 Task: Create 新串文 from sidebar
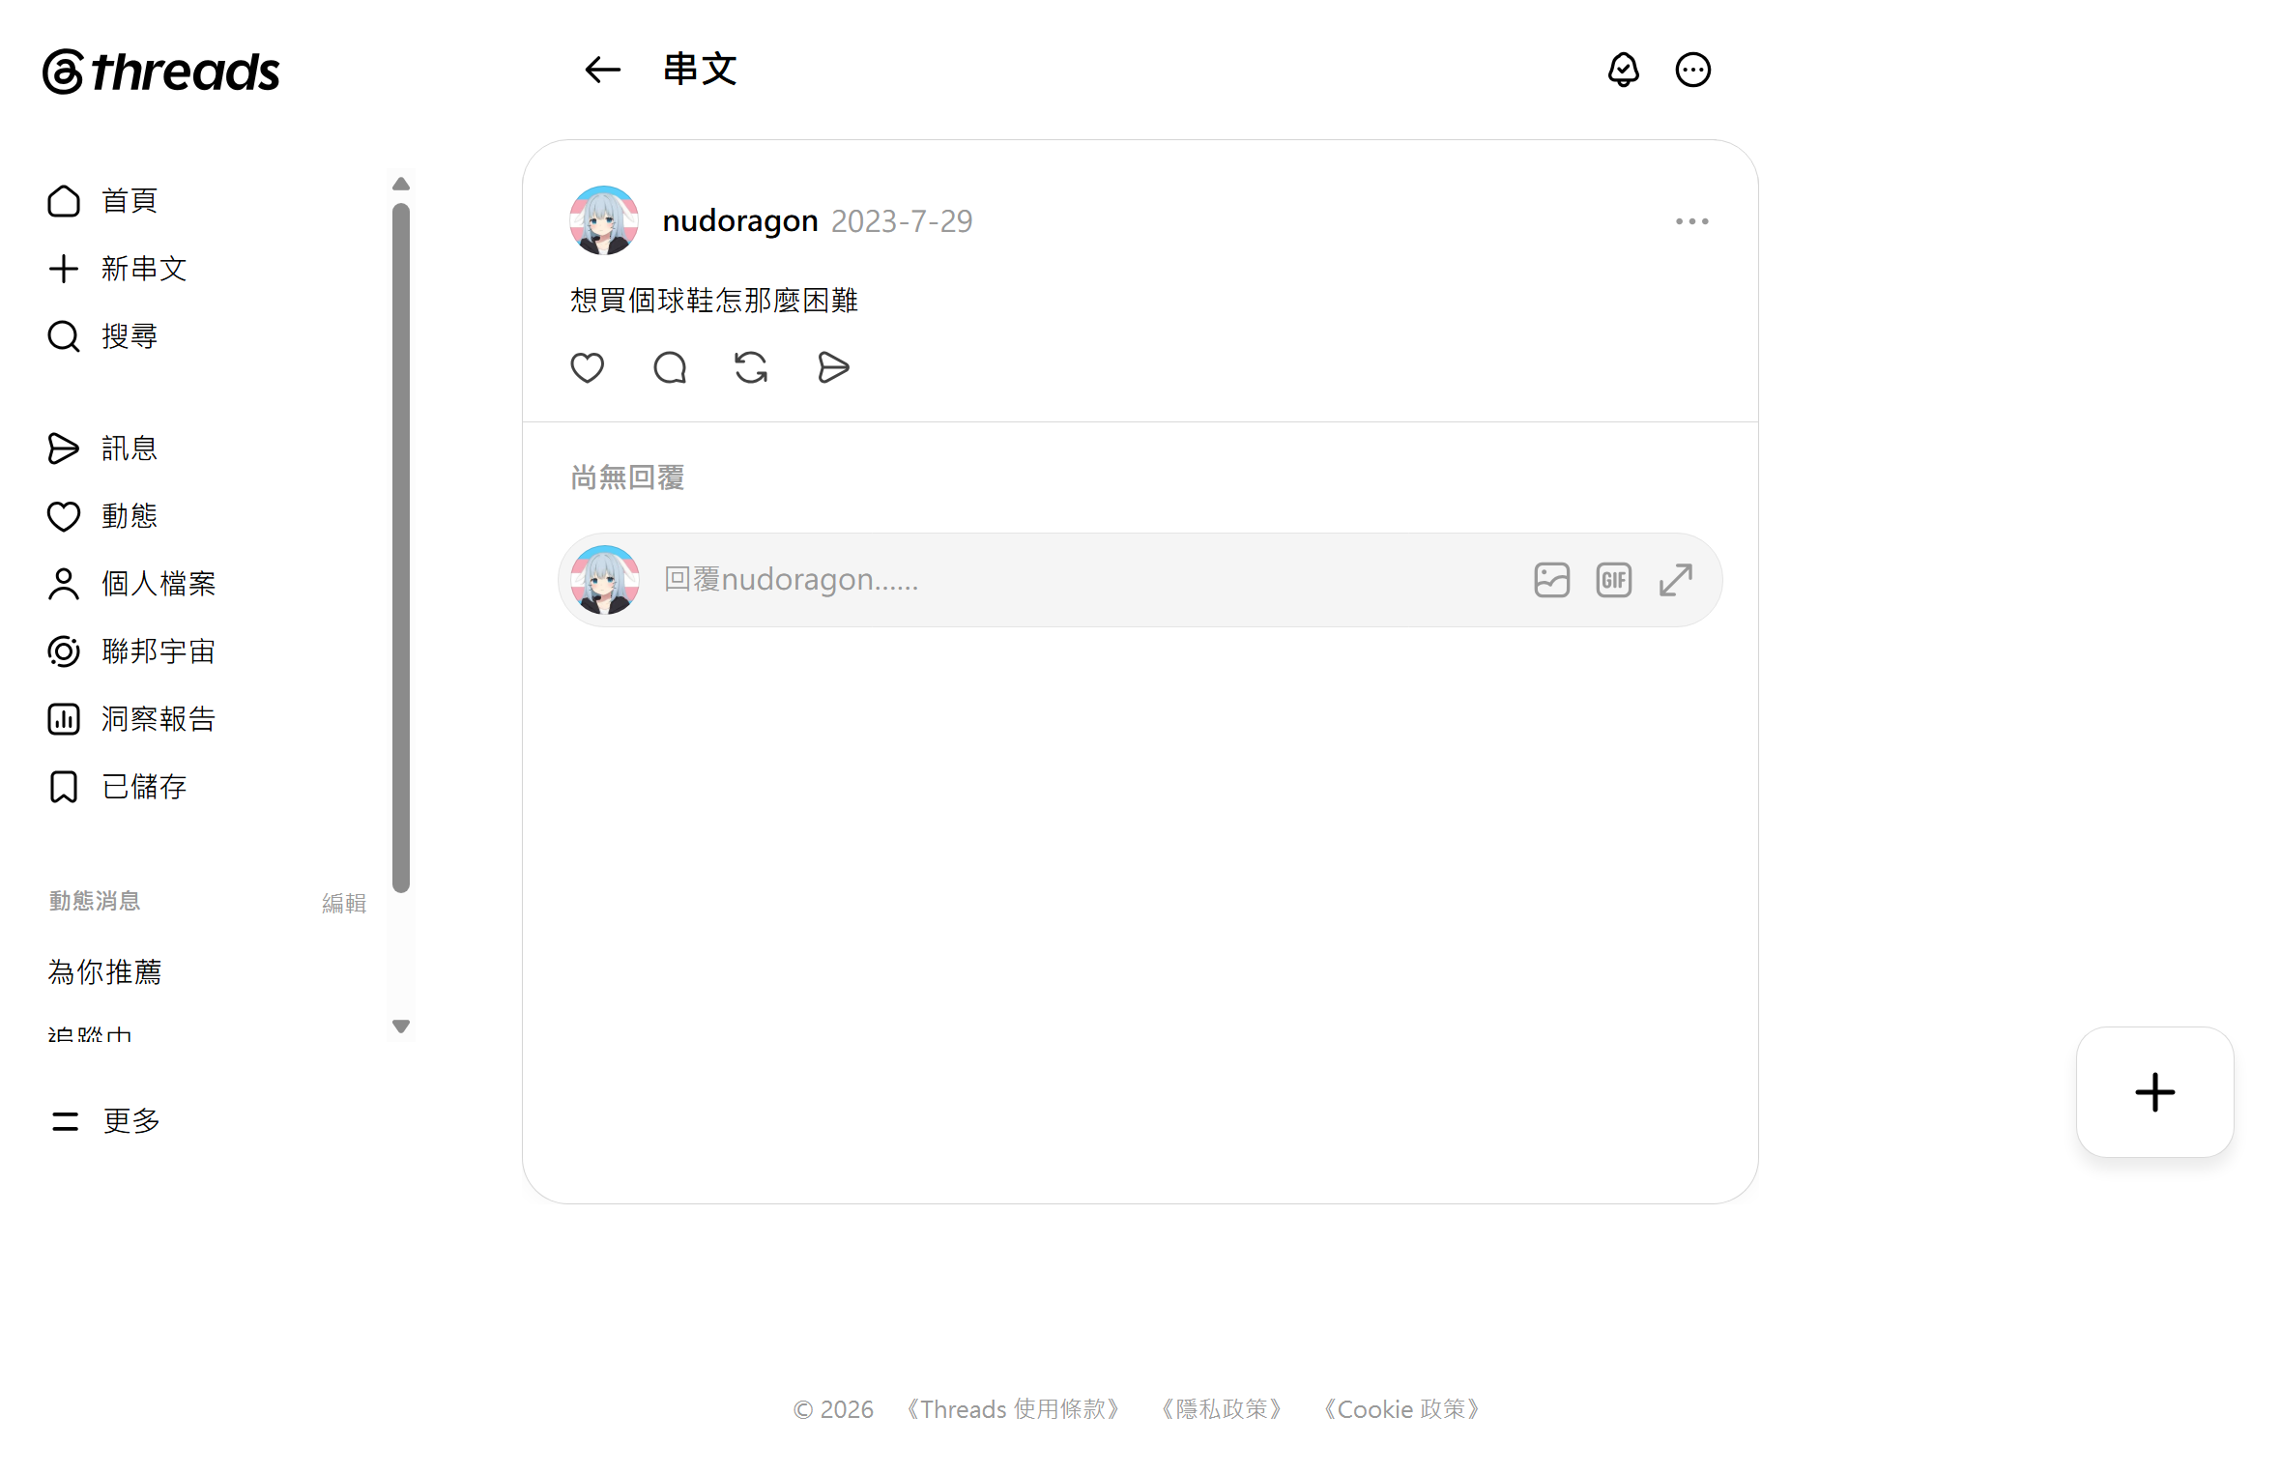point(117,269)
